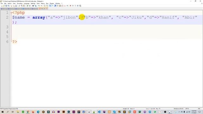Click line number 6 in the margin
The image size is (203, 114).
(x=7, y=41)
